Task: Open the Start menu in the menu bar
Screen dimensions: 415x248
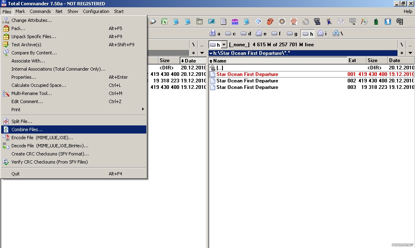Action: (x=119, y=11)
